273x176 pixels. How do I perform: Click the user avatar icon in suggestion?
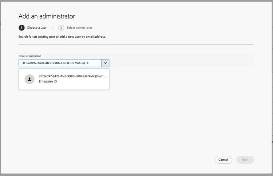point(29,79)
